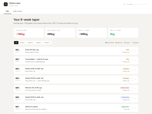Click the Your 8-week taper heading
The image size is (152, 114).
[26, 20]
